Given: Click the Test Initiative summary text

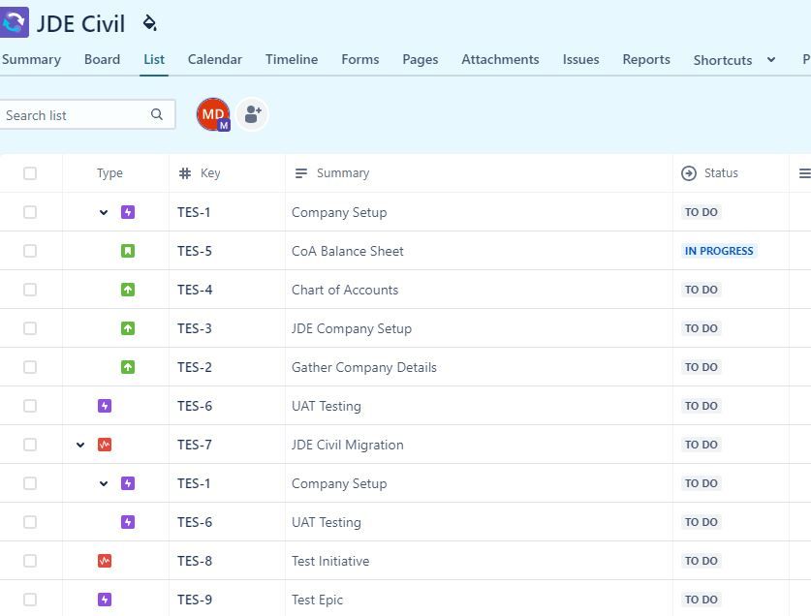Looking at the screenshot, I should (330, 561).
